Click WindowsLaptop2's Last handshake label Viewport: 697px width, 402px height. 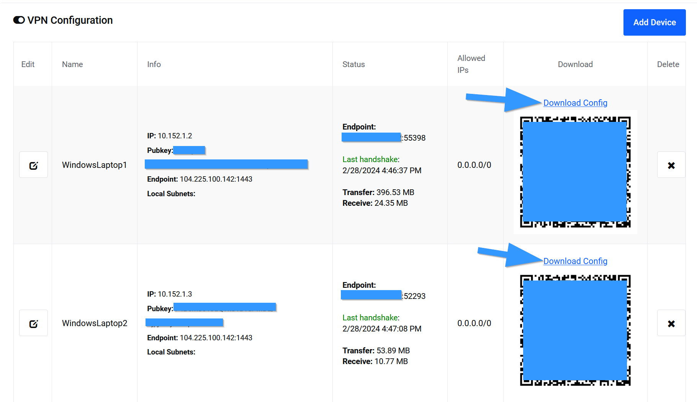[x=370, y=318]
